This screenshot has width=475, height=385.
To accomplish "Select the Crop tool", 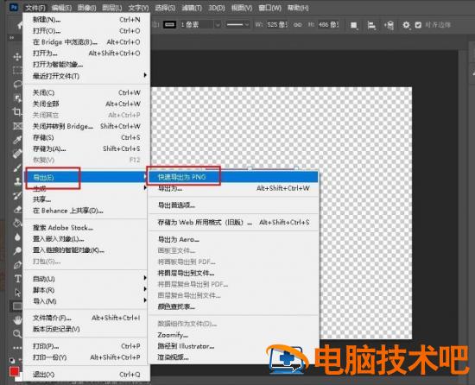I will 17,111.
